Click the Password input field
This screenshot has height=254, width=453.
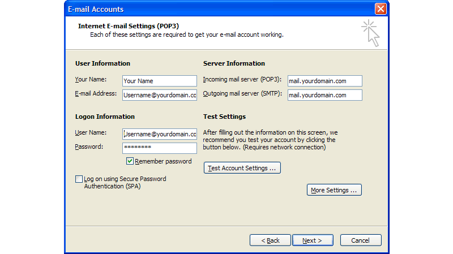160,148
